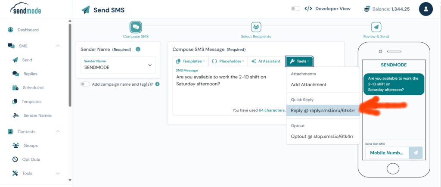The image size is (441, 187).
Task: Click the Review & Send step icon
Action: (x=376, y=27)
